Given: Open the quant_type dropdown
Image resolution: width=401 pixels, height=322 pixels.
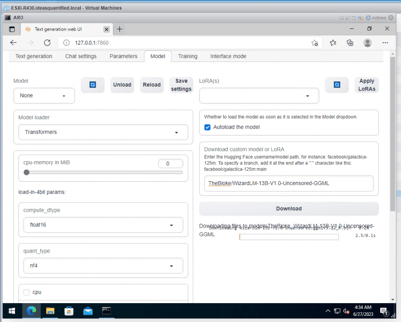Looking at the screenshot, I should point(103,266).
